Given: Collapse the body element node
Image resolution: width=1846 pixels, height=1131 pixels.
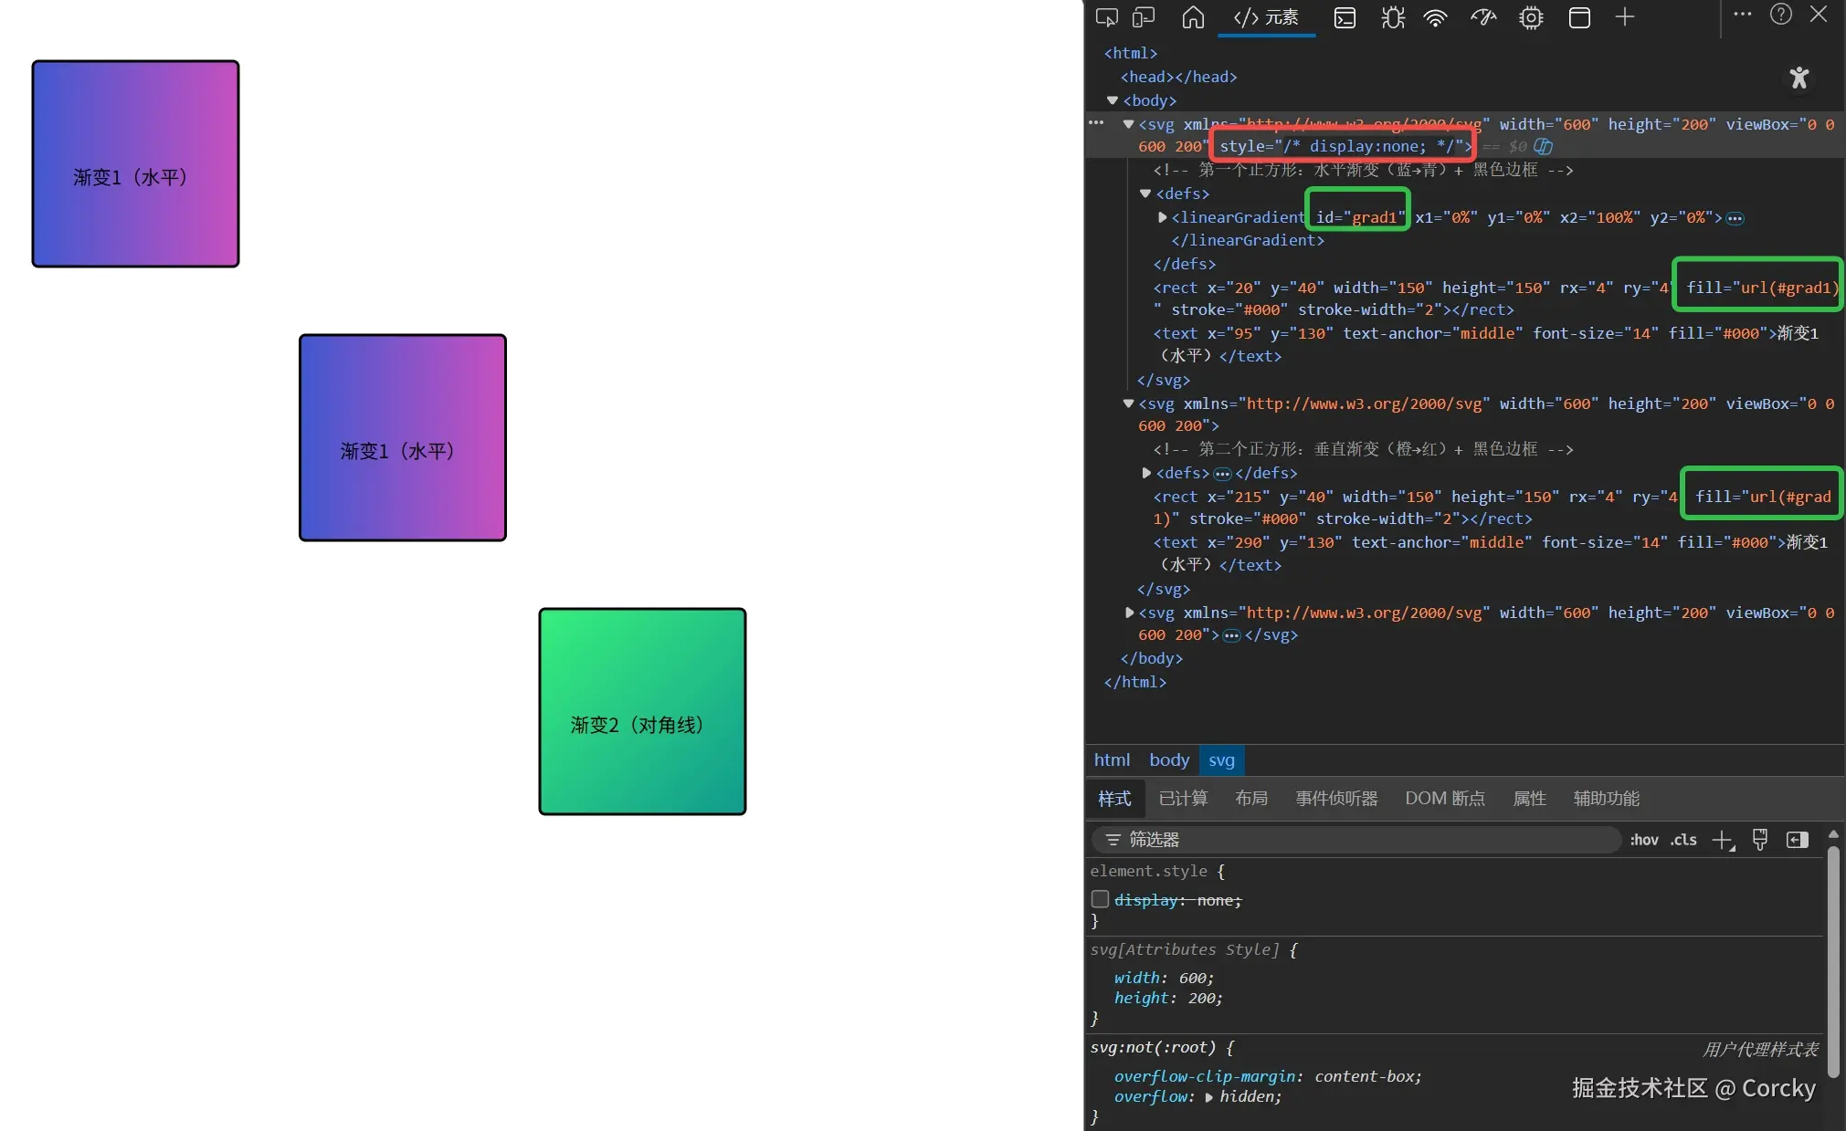Looking at the screenshot, I should (x=1113, y=100).
